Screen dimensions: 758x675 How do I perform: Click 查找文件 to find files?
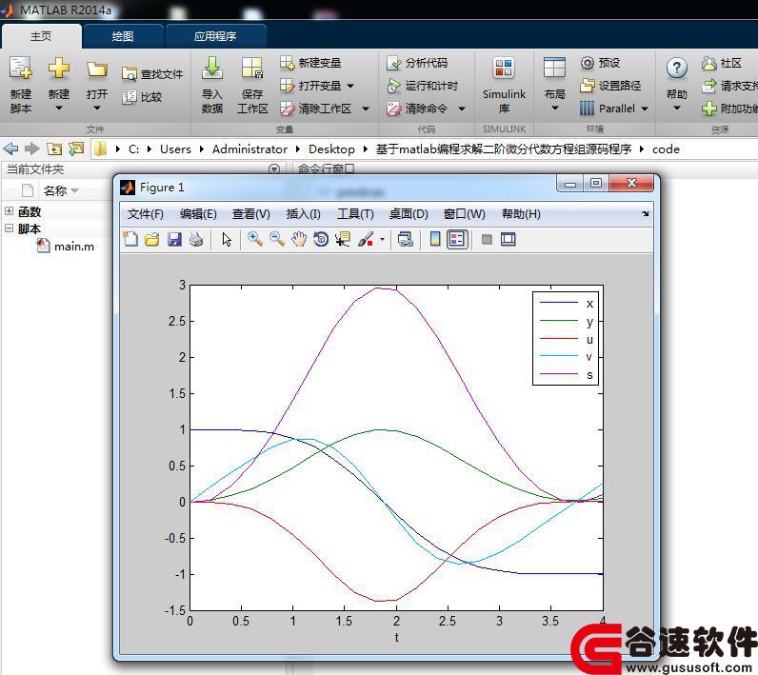pyautogui.click(x=152, y=74)
